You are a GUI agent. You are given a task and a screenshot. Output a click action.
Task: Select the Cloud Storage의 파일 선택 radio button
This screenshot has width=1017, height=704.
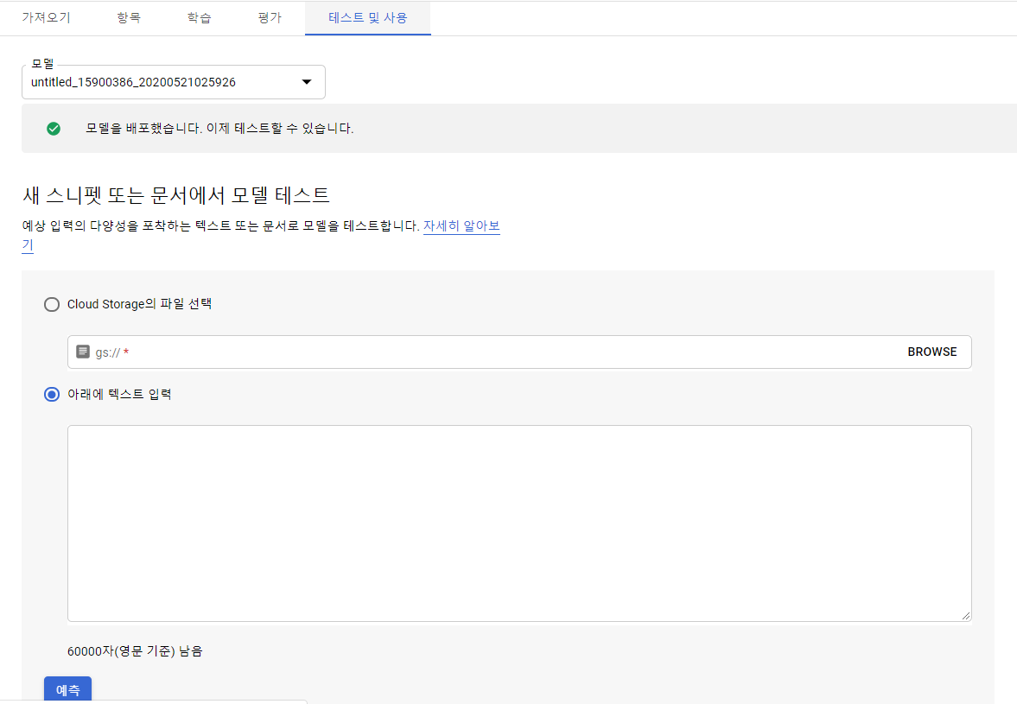click(52, 305)
